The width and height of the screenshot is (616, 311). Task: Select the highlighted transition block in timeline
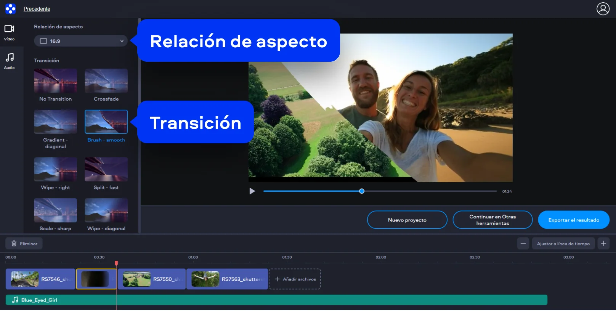pyautogui.click(x=96, y=279)
